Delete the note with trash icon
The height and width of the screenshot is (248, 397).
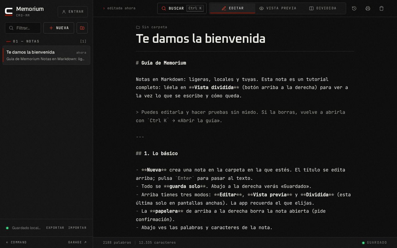381,8
